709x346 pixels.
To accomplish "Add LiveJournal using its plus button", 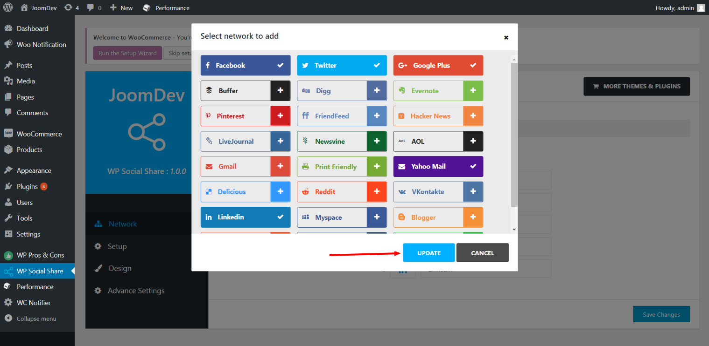I will [x=280, y=141].
